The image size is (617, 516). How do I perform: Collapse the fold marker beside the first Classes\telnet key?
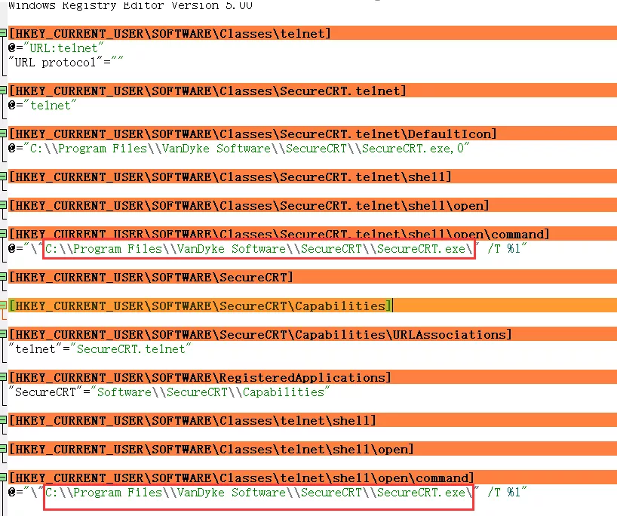(4, 33)
